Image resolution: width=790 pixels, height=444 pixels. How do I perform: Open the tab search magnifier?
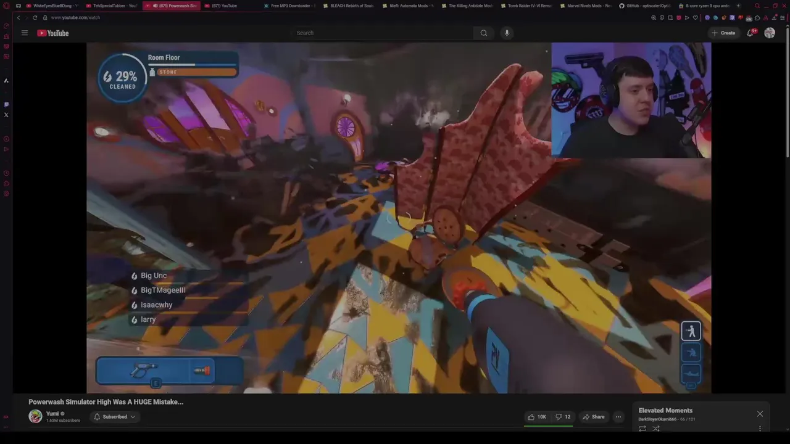click(x=757, y=6)
